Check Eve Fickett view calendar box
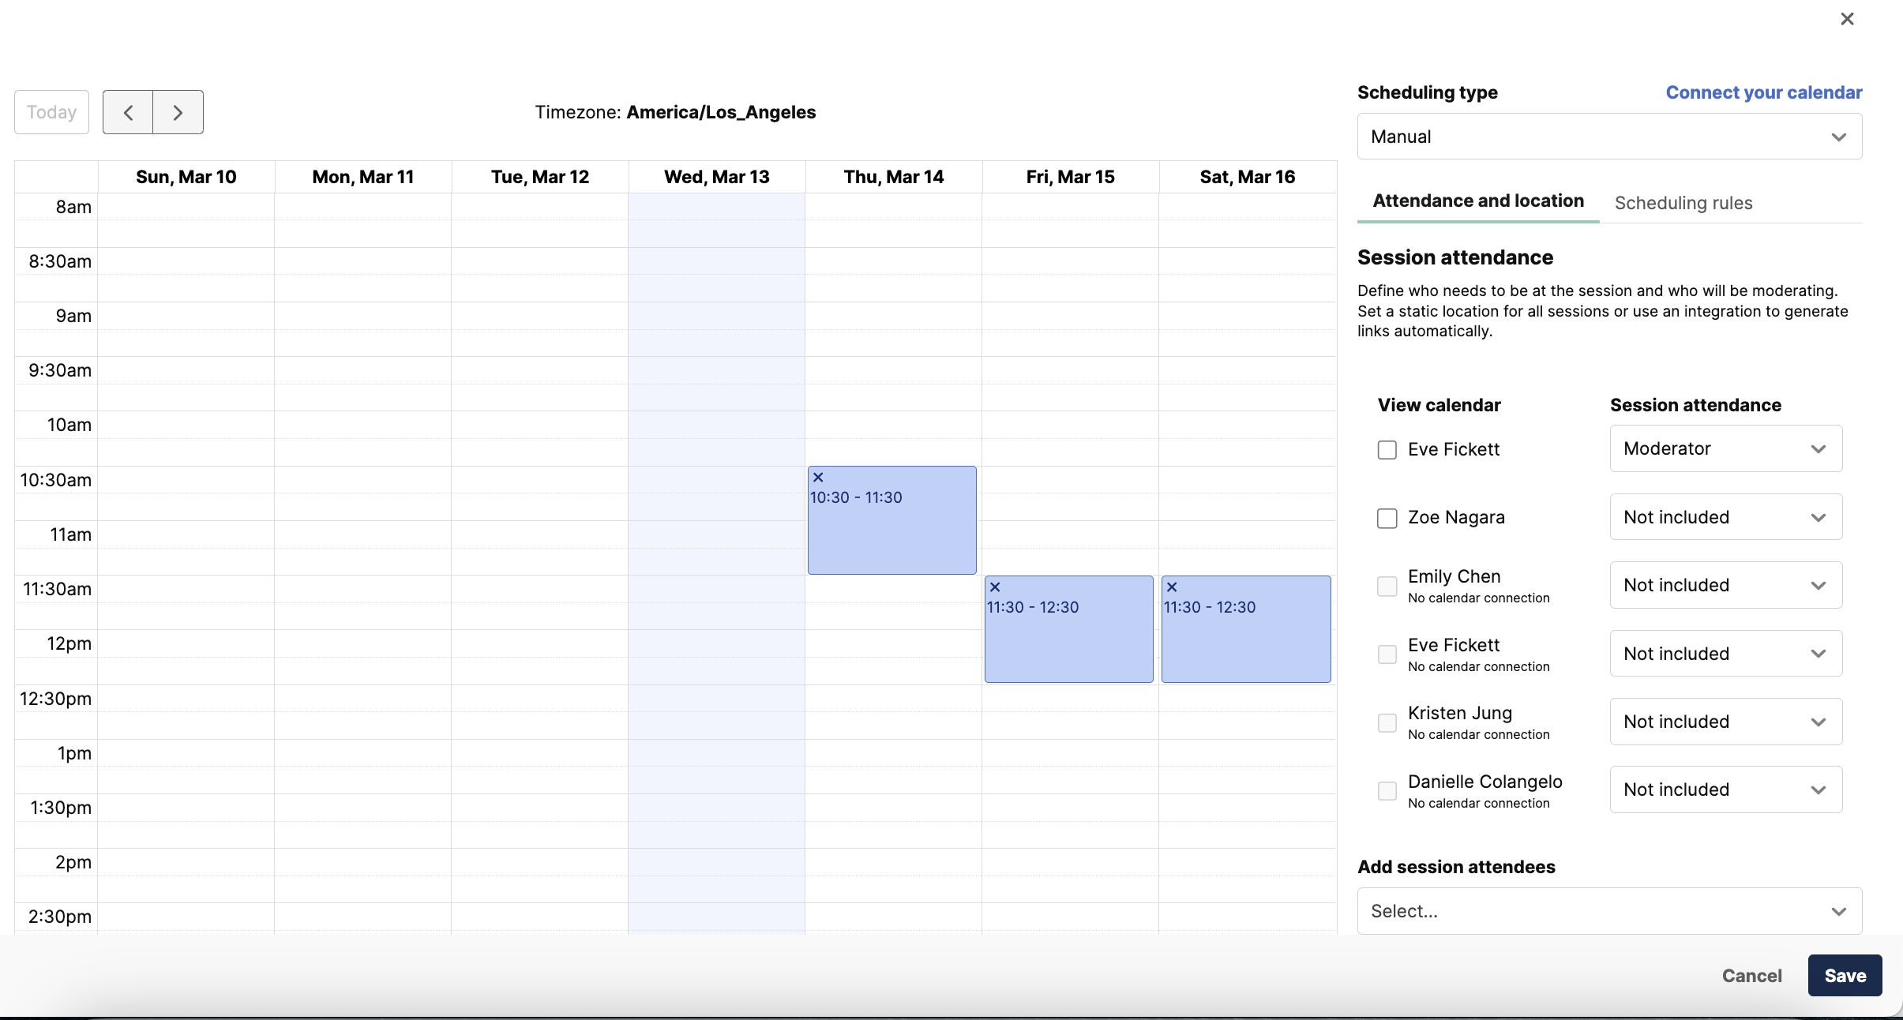 coord(1387,450)
